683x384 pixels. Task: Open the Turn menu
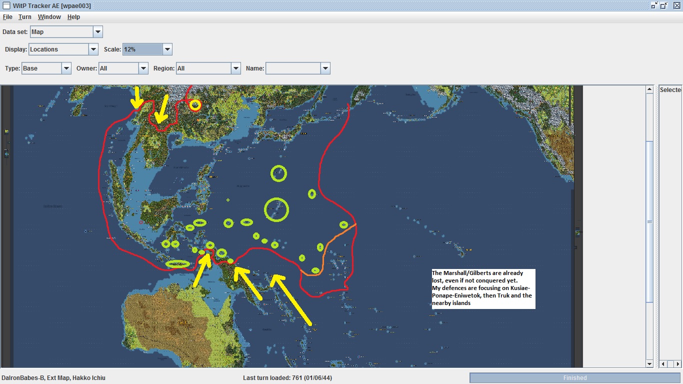pyautogui.click(x=25, y=17)
